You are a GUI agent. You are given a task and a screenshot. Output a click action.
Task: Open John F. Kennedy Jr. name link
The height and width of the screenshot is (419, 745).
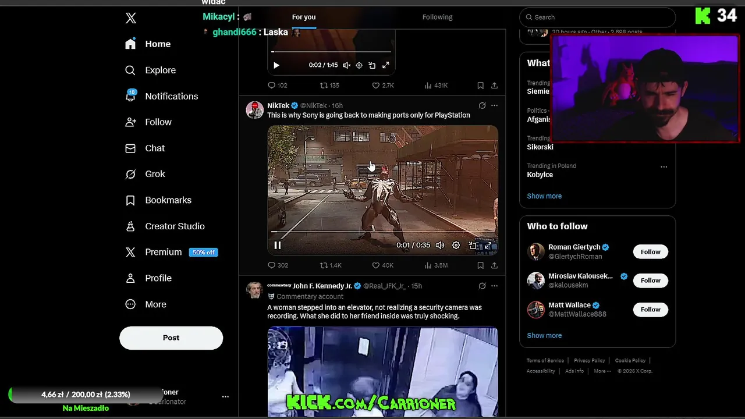(322, 286)
